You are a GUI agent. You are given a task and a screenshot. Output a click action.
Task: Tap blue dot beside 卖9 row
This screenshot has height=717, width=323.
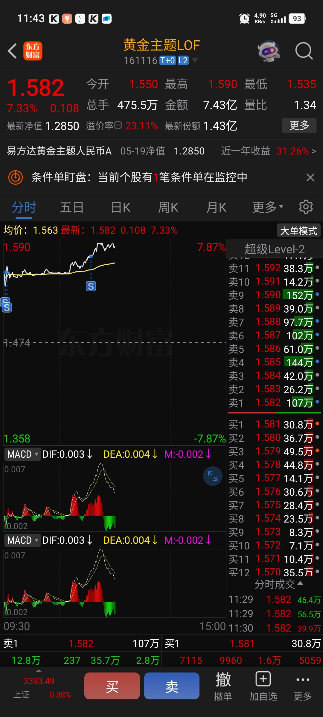point(317,294)
